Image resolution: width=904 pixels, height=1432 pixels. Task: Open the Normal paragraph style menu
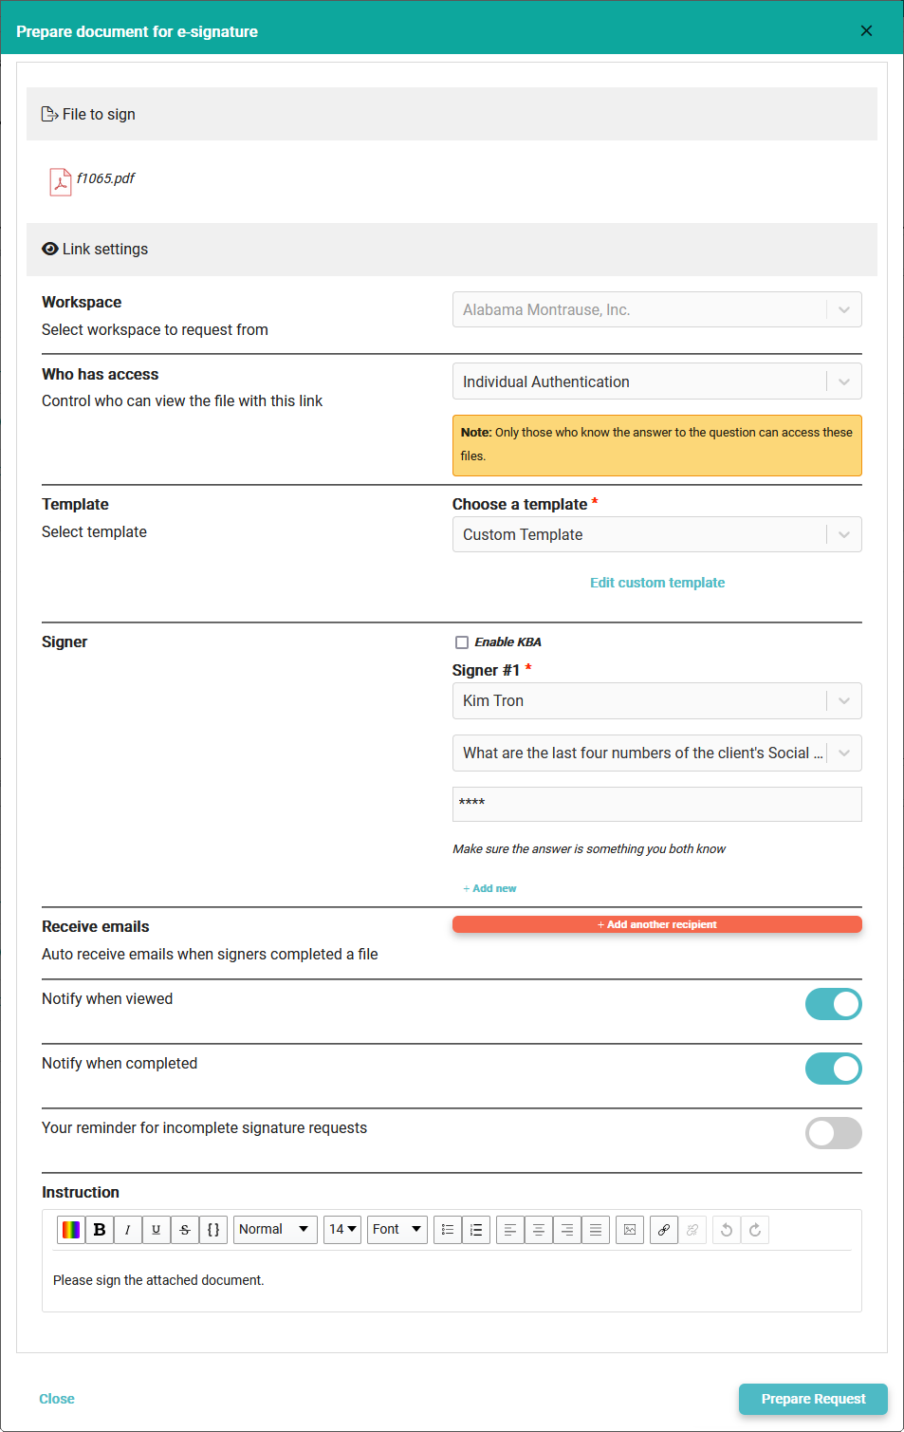[x=275, y=1230]
